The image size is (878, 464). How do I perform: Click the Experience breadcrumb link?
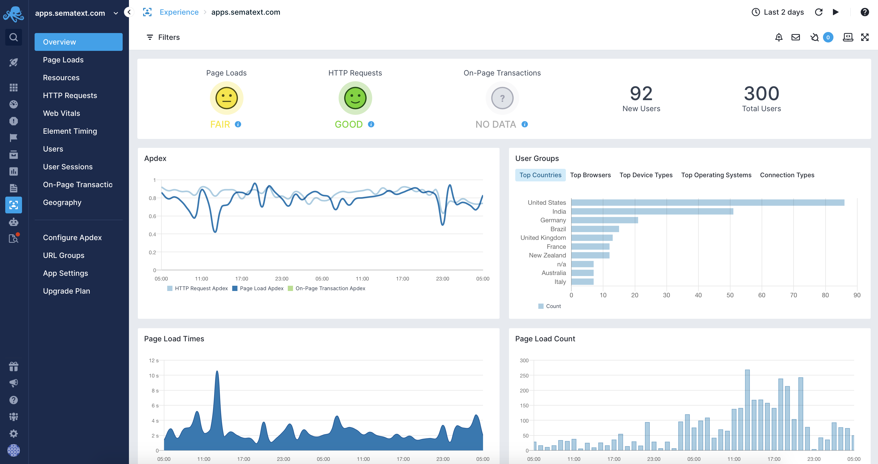click(x=179, y=12)
